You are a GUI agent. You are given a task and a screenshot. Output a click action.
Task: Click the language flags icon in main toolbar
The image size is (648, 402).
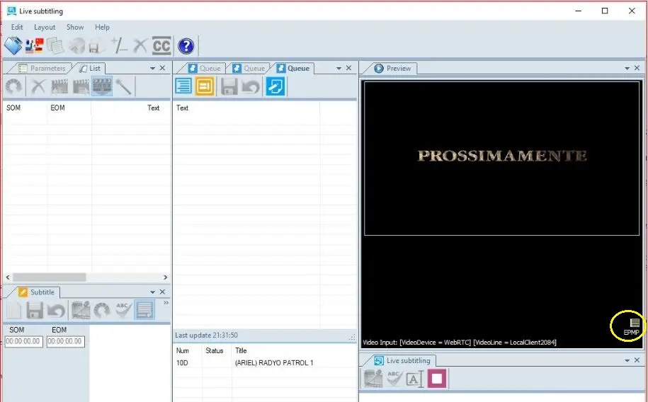pyautogui.click(x=34, y=46)
